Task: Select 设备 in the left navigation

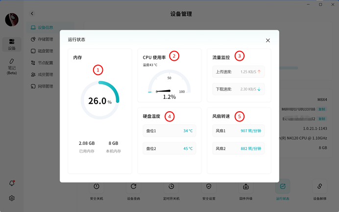Action: tap(12, 44)
